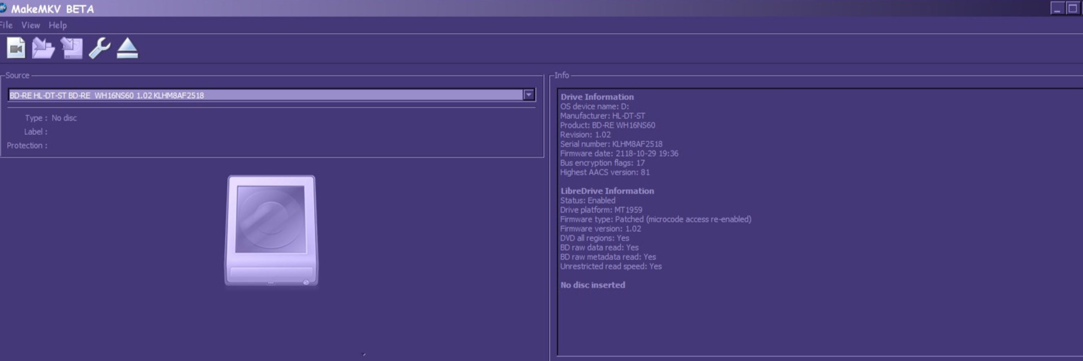1083x361 pixels.
Task: Click the 'Revision: 1.02' line
Action: (x=585, y=135)
